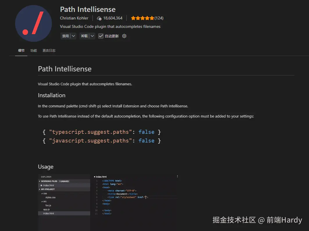309x231 pixels.
Task: Click the 卸载 uninstall button
Action: [x=84, y=36]
